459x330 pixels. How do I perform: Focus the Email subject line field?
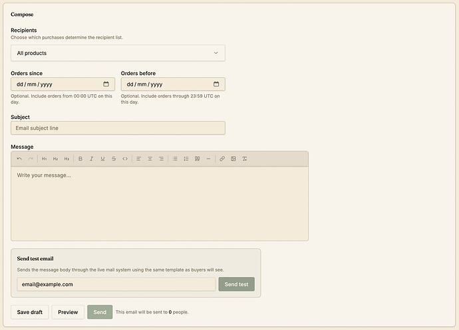tap(118, 128)
